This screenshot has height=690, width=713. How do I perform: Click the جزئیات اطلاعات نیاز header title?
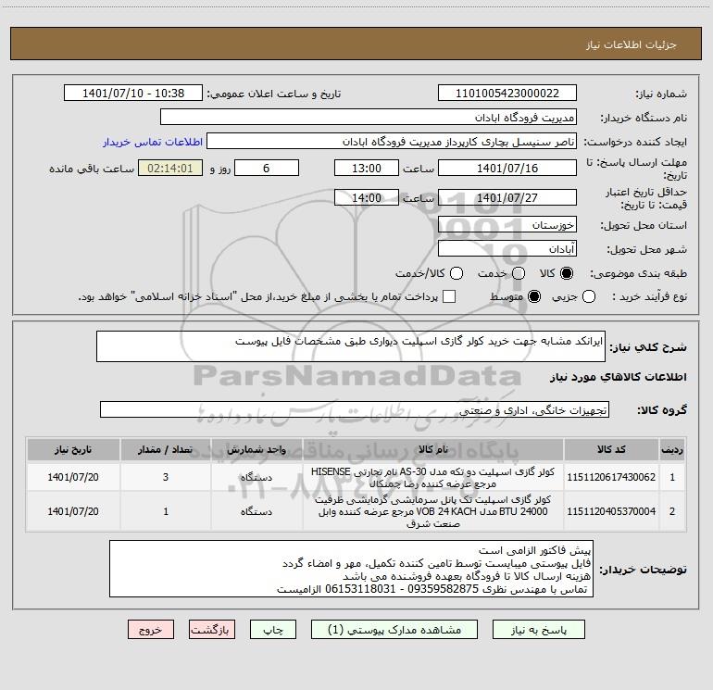(632, 44)
